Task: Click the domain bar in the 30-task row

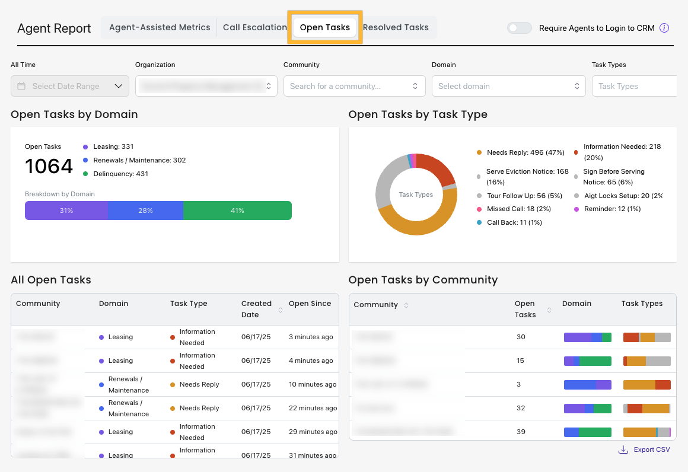Action: pos(588,337)
